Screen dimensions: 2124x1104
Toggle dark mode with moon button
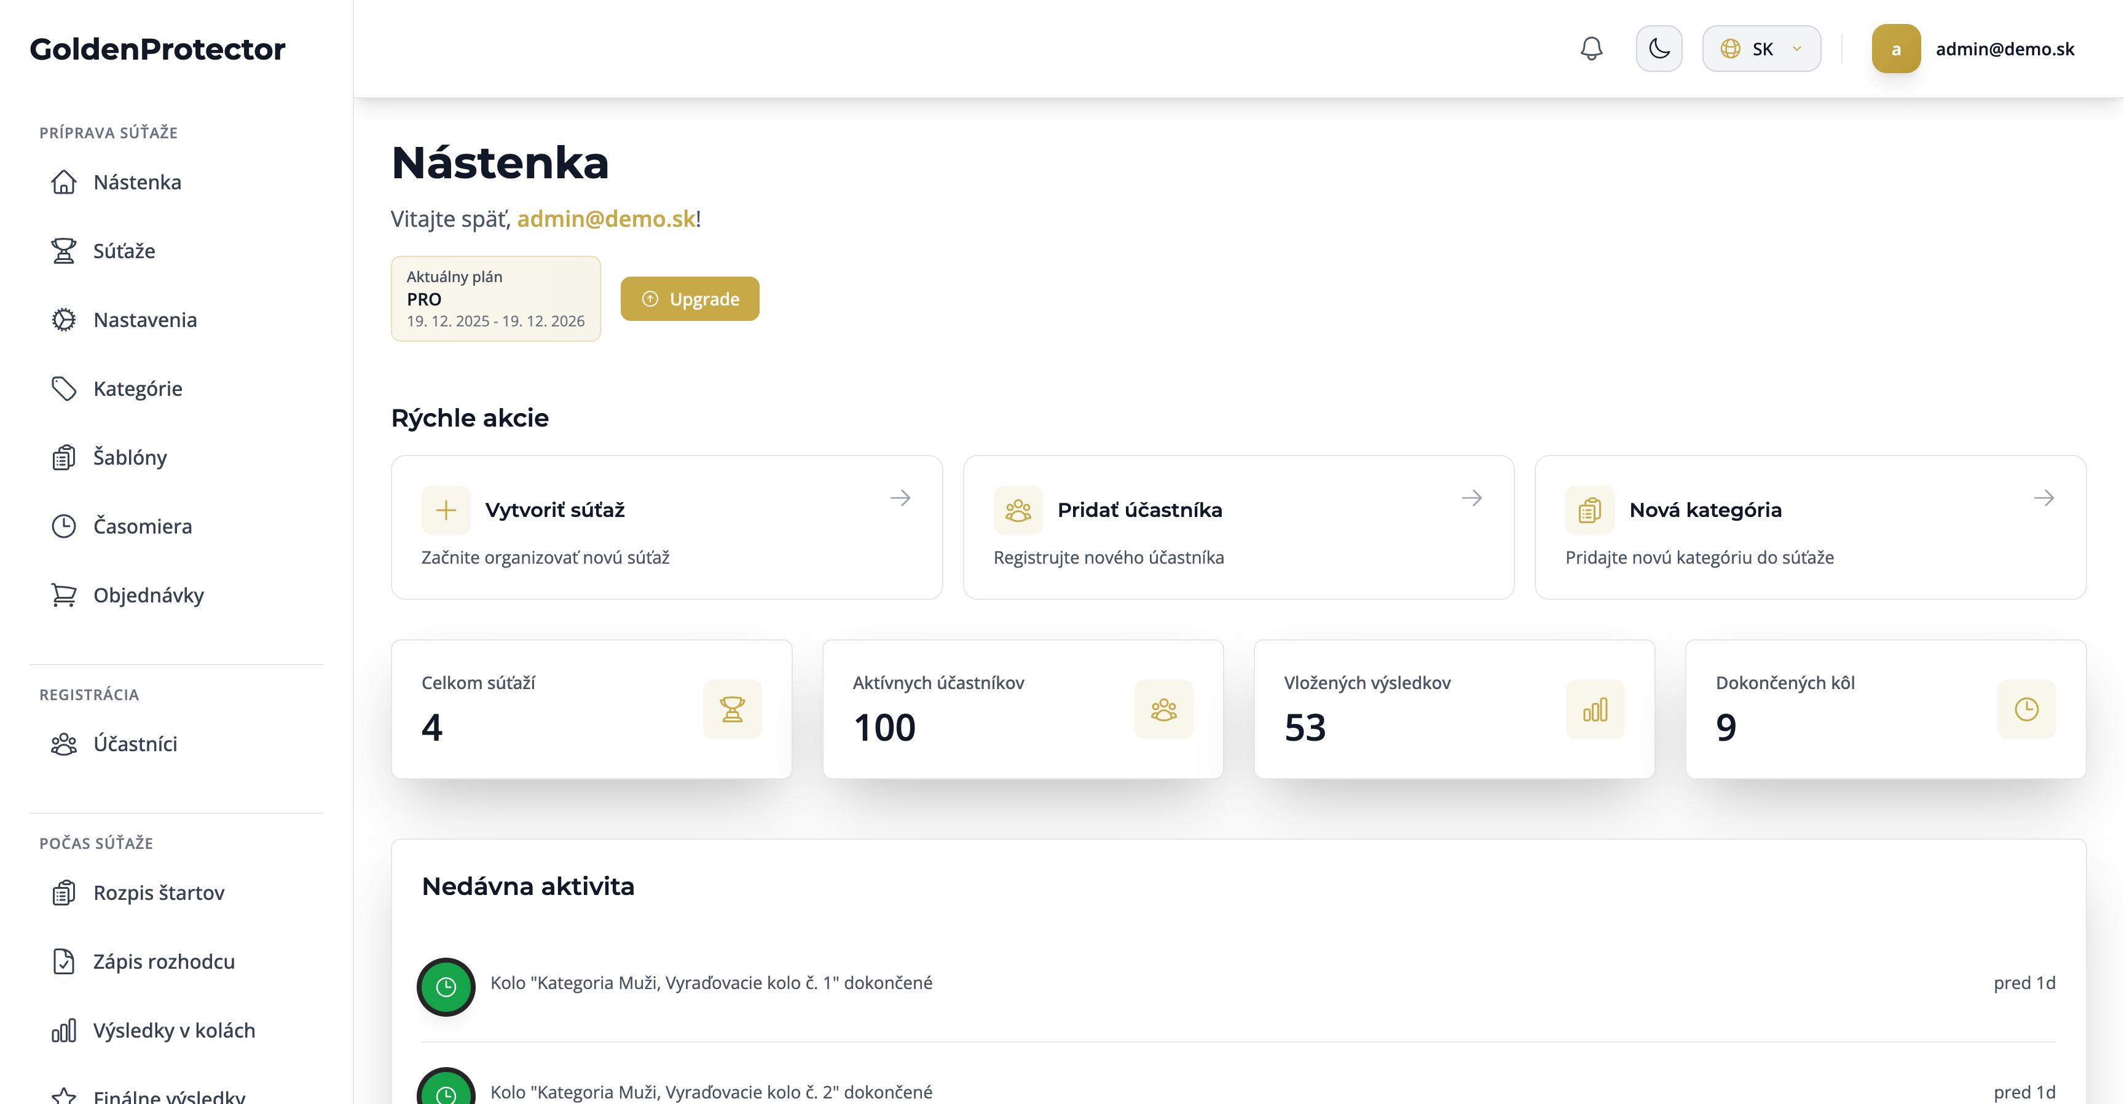(1658, 49)
